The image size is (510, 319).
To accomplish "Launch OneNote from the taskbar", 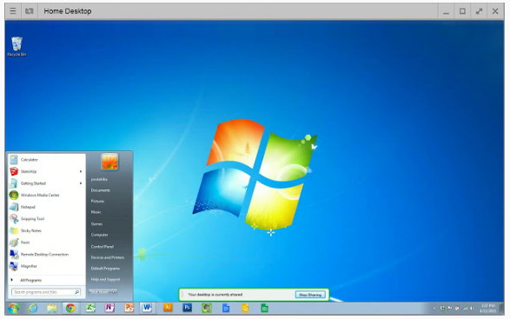I will point(109,308).
